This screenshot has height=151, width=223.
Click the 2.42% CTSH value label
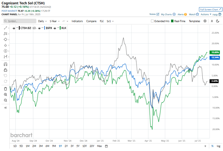click(215, 81)
